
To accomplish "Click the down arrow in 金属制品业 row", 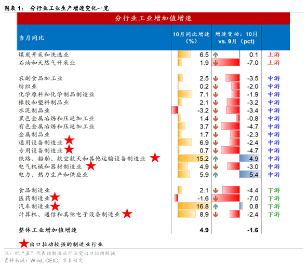I will (216, 135).
